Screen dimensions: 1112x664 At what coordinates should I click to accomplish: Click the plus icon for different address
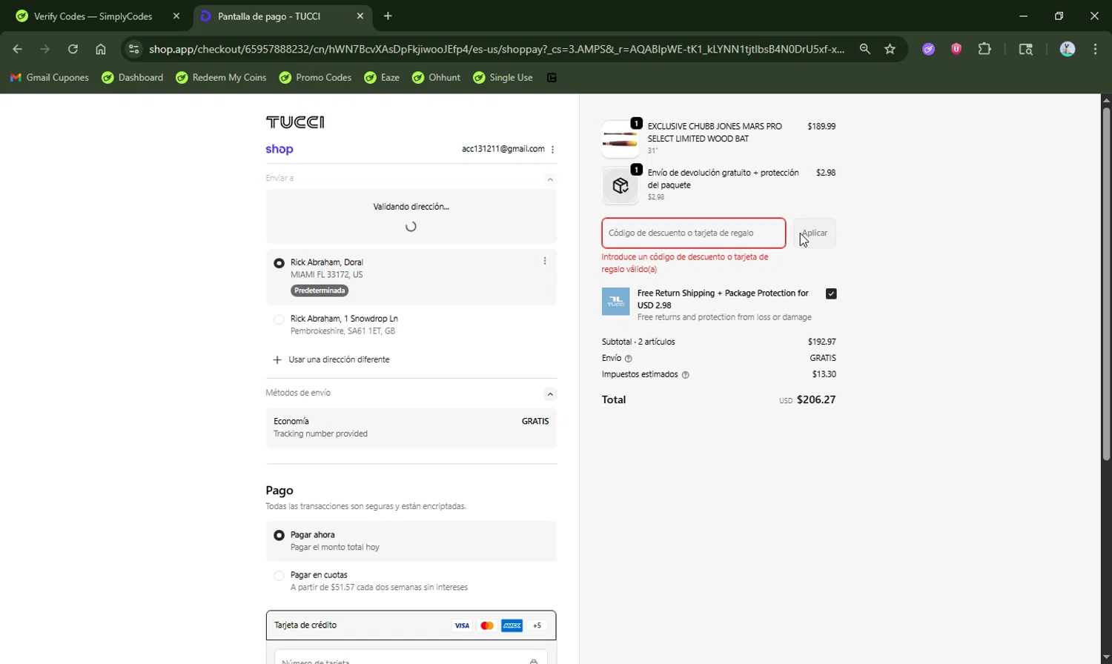[x=277, y=359]
